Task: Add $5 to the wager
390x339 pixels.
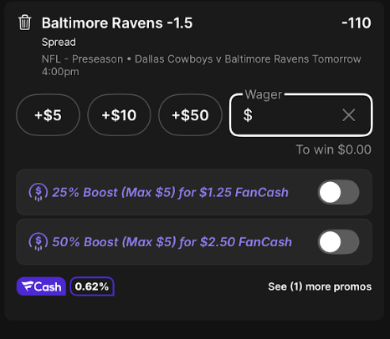Action: 48,115
